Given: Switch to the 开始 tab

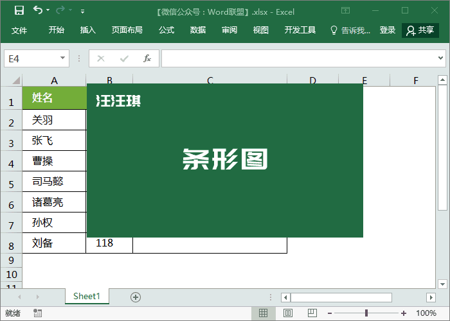Looking at the screenshot, I should tap(57, 30).
